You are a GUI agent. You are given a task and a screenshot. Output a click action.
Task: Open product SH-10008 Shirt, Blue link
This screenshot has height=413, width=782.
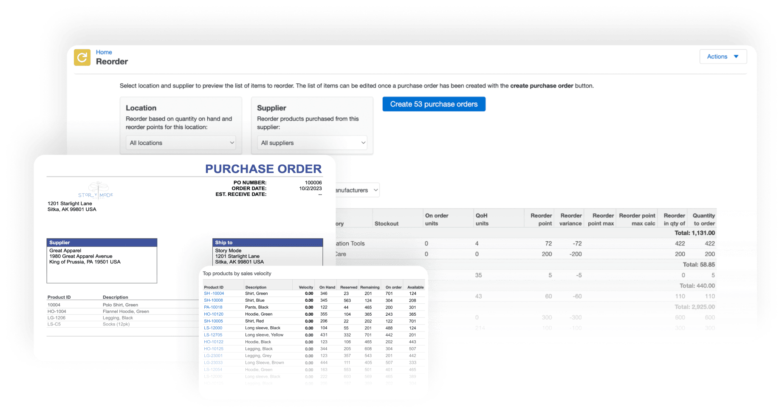tap(213, 300)
